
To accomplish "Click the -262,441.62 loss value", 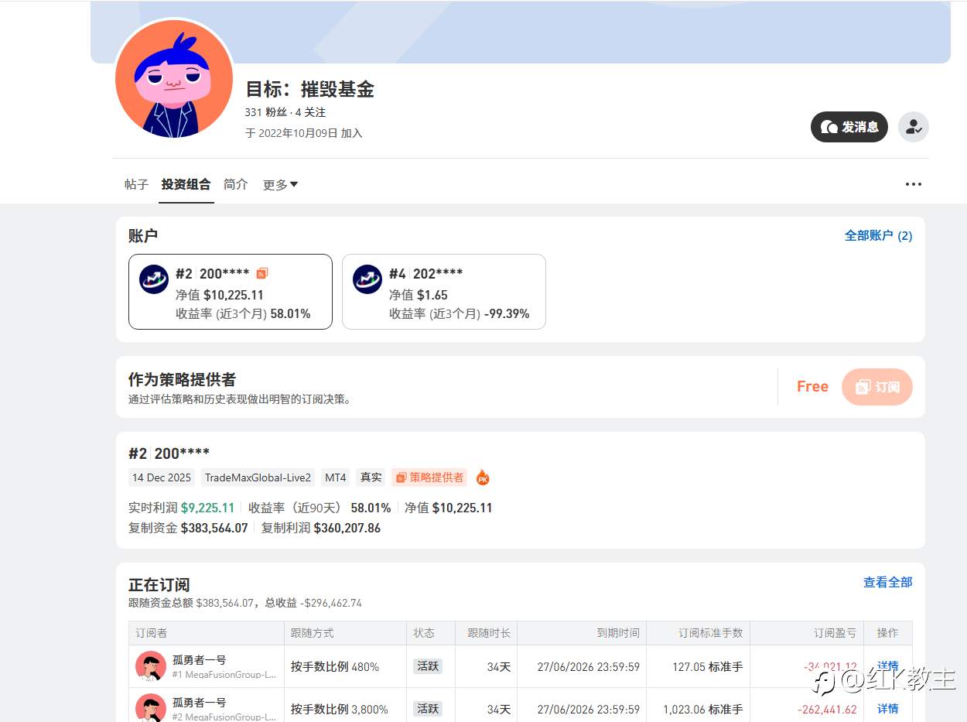I will (827, 709).
